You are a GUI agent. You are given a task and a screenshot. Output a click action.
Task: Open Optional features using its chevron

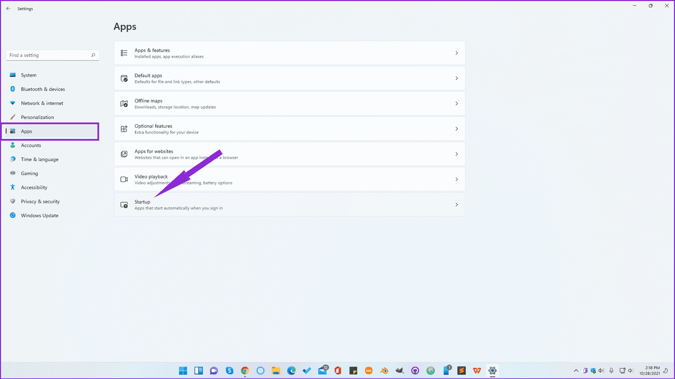pos(456,129)
